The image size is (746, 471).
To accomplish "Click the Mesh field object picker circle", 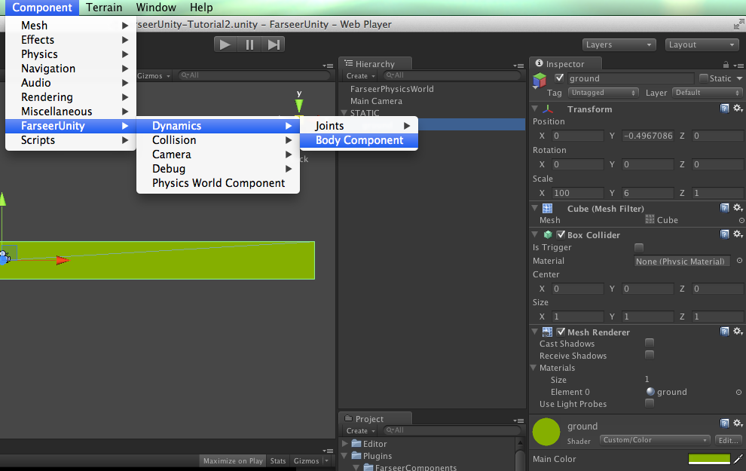I will pos(741,221).
